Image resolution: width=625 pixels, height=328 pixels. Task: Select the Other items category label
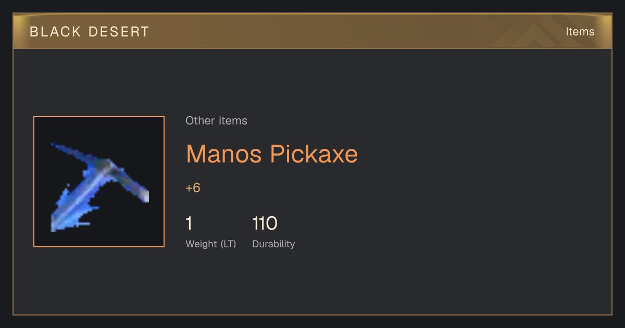point(216,121)
